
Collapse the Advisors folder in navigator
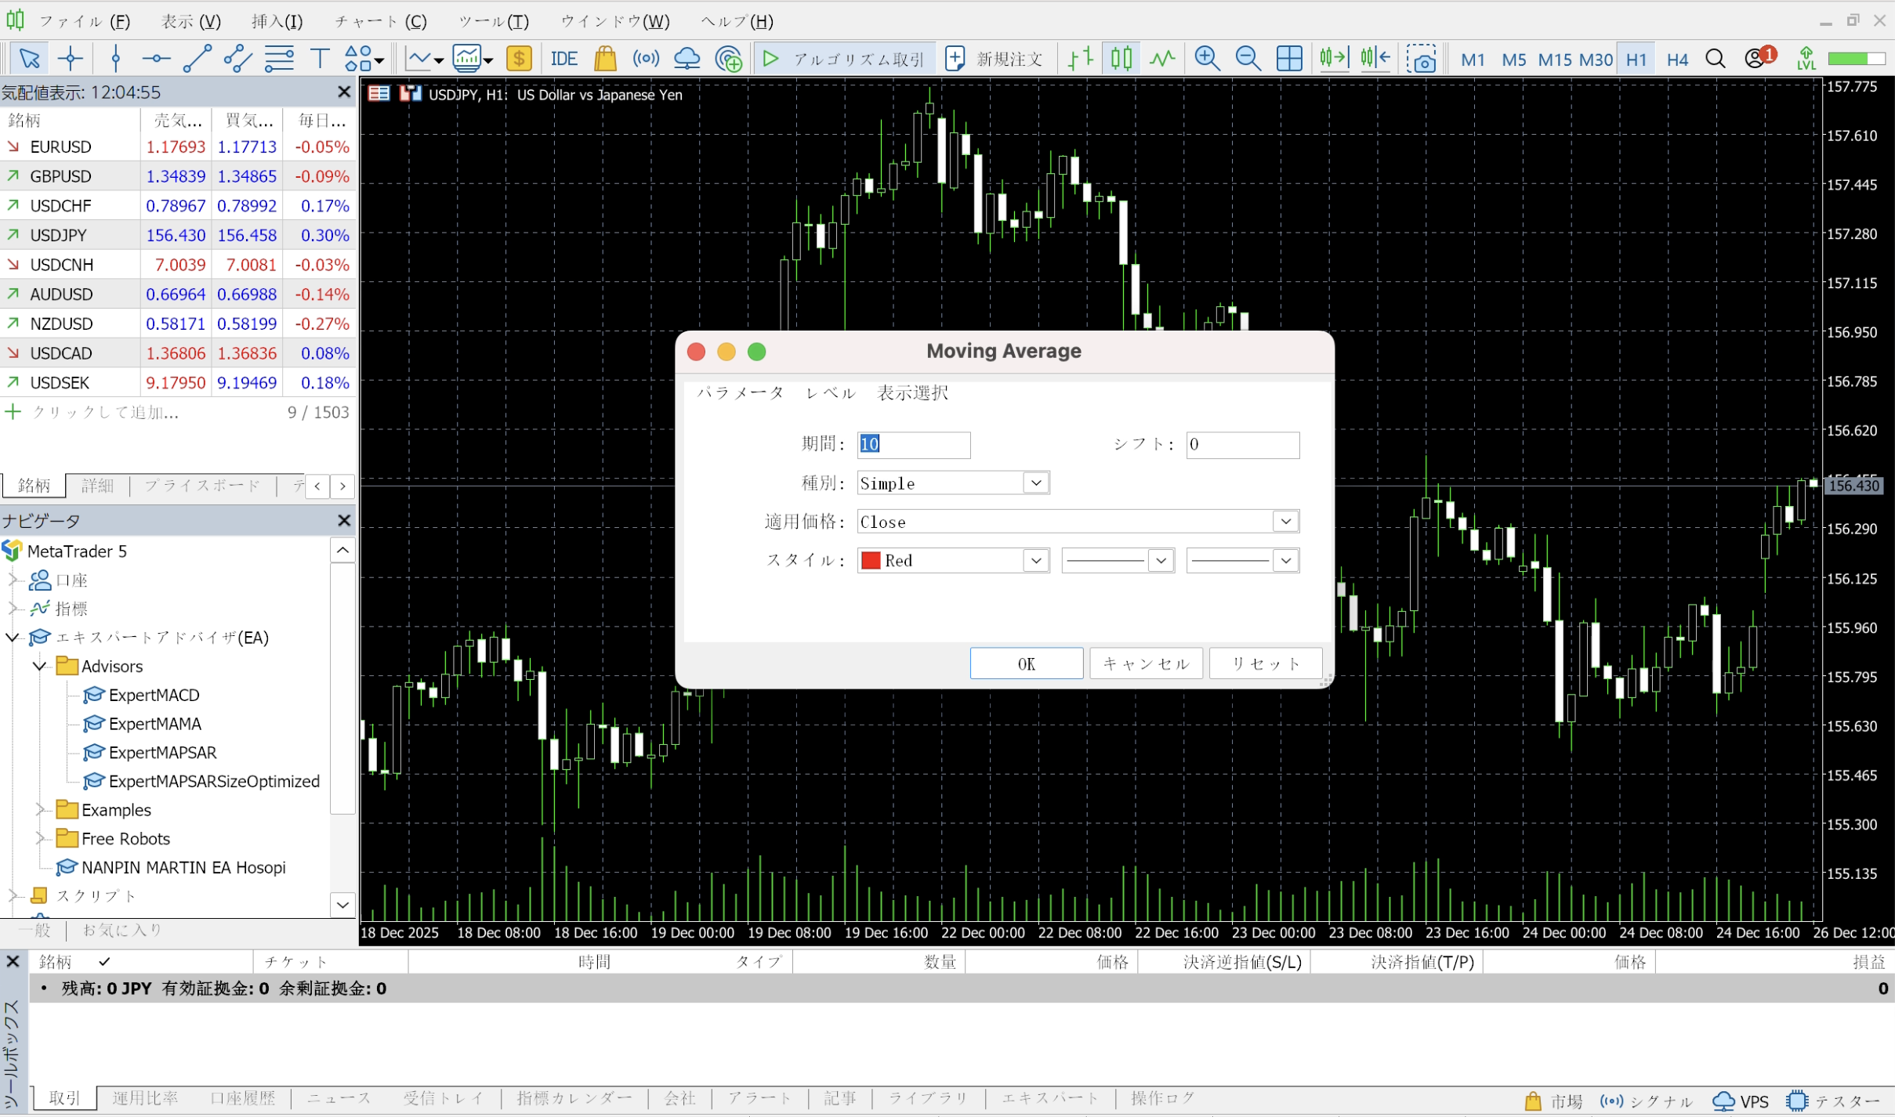click(39, 667)
